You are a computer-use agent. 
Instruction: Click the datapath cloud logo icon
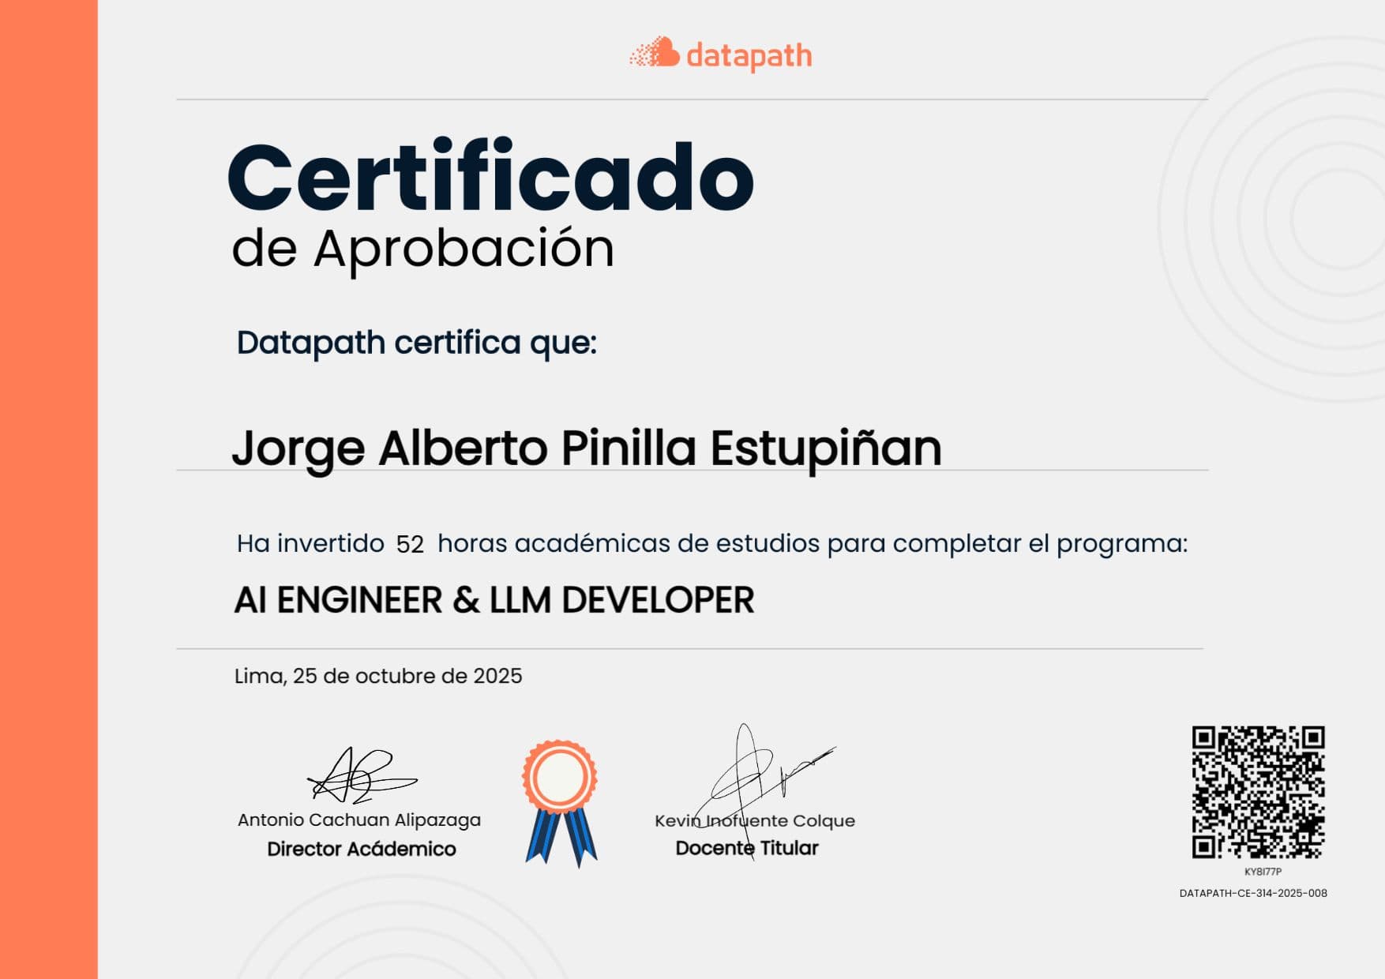(x=655, y=54)
